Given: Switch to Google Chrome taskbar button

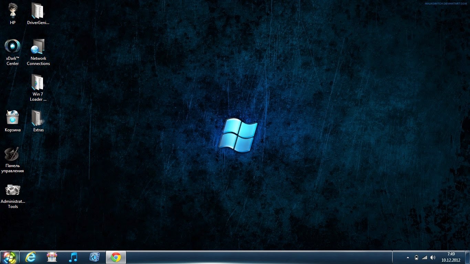Looking at the screenshot, I should pyautogui.click(x=116, y=257).
